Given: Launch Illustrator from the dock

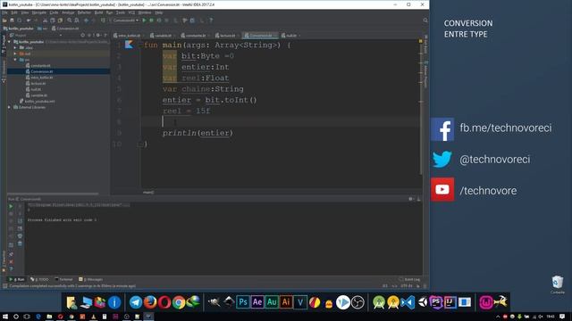Looking at the screenshot, I should click(x=286, y=302).
